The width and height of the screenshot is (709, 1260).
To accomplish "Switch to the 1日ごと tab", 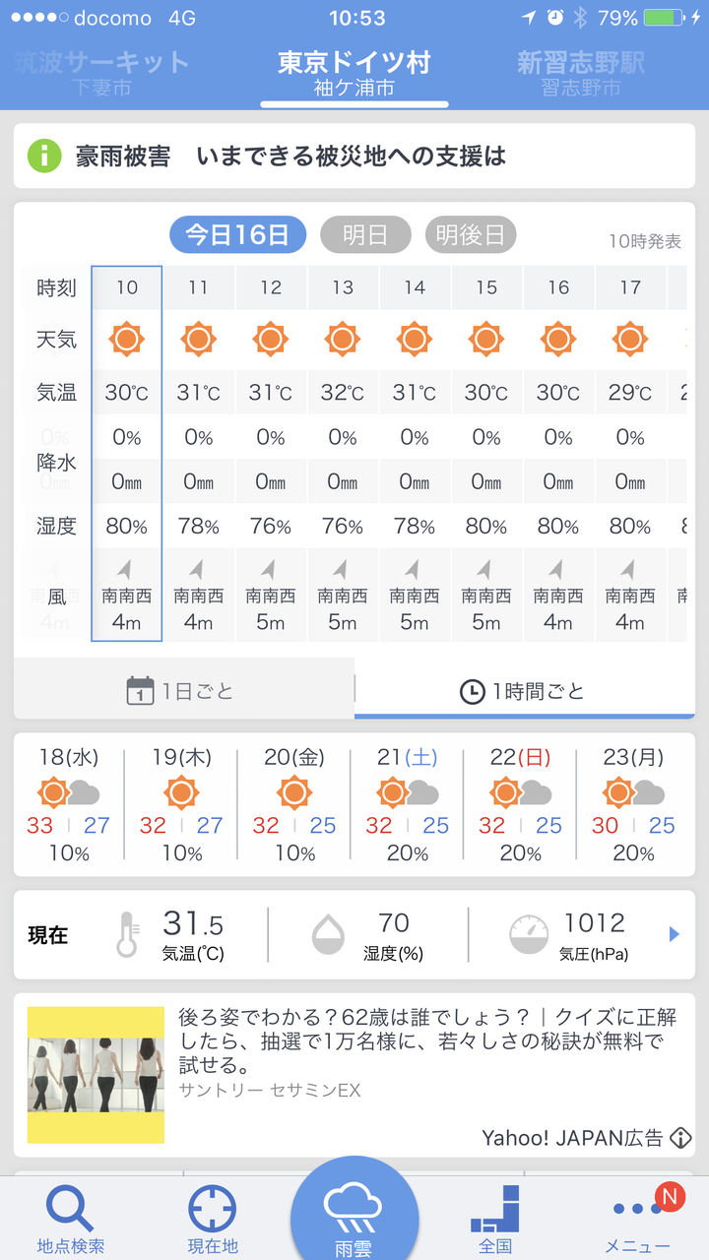I will pyautogui.click(x=183, y=691).
